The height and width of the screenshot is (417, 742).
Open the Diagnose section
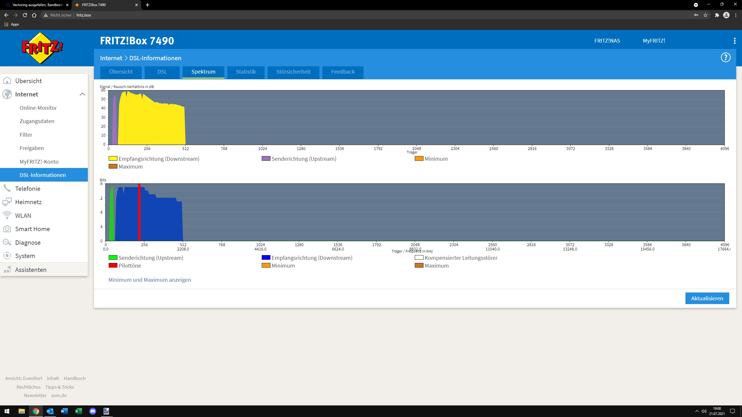28,242
